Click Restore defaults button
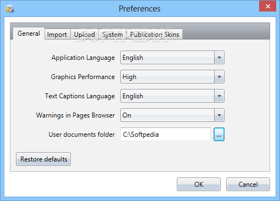Screen dimensions: 280x201 pyautogui.click(x=43, y=159)
